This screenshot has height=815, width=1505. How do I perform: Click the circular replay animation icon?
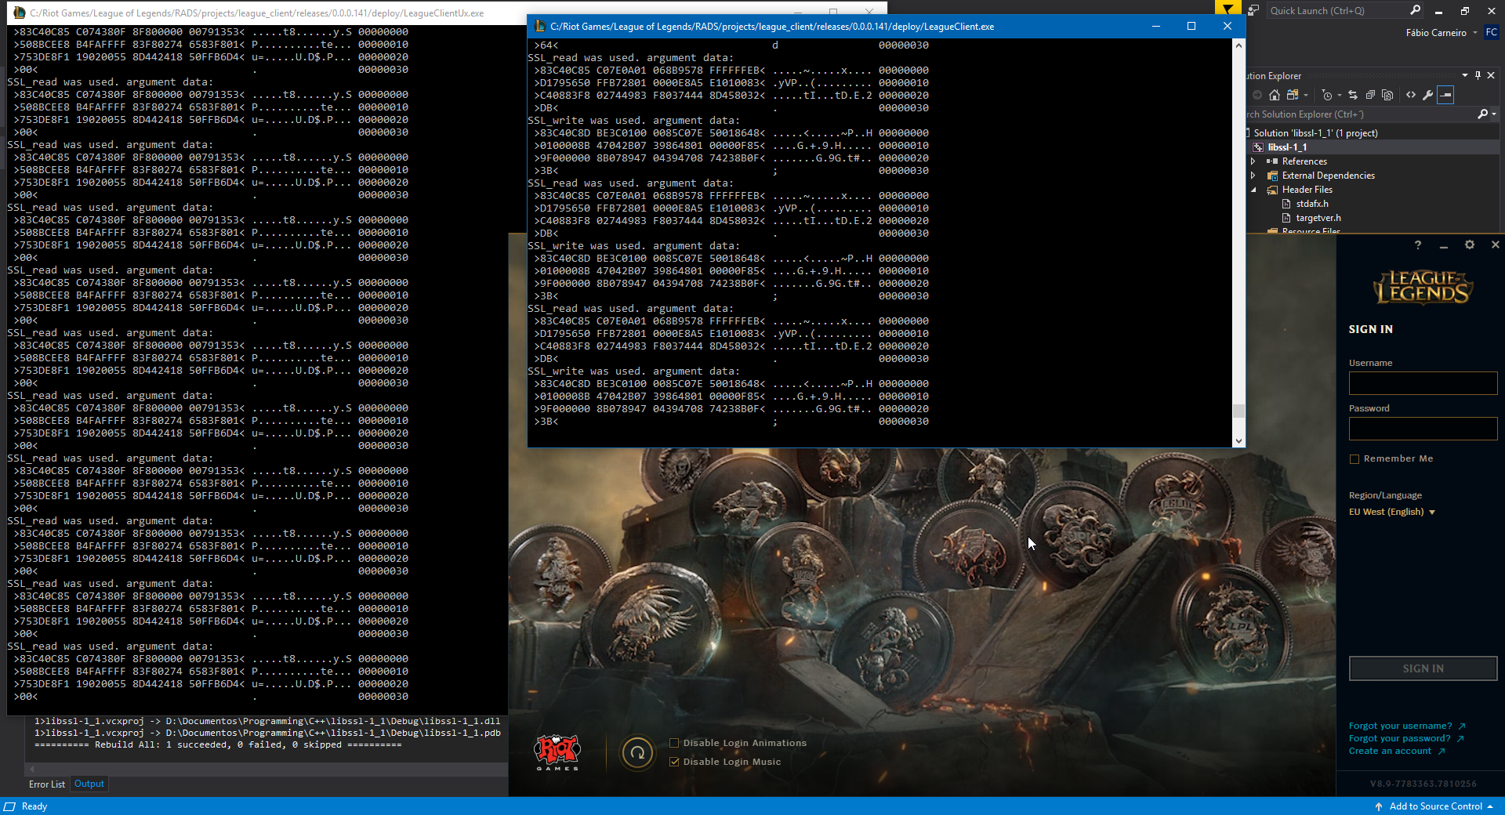click(x=637, y=753)
